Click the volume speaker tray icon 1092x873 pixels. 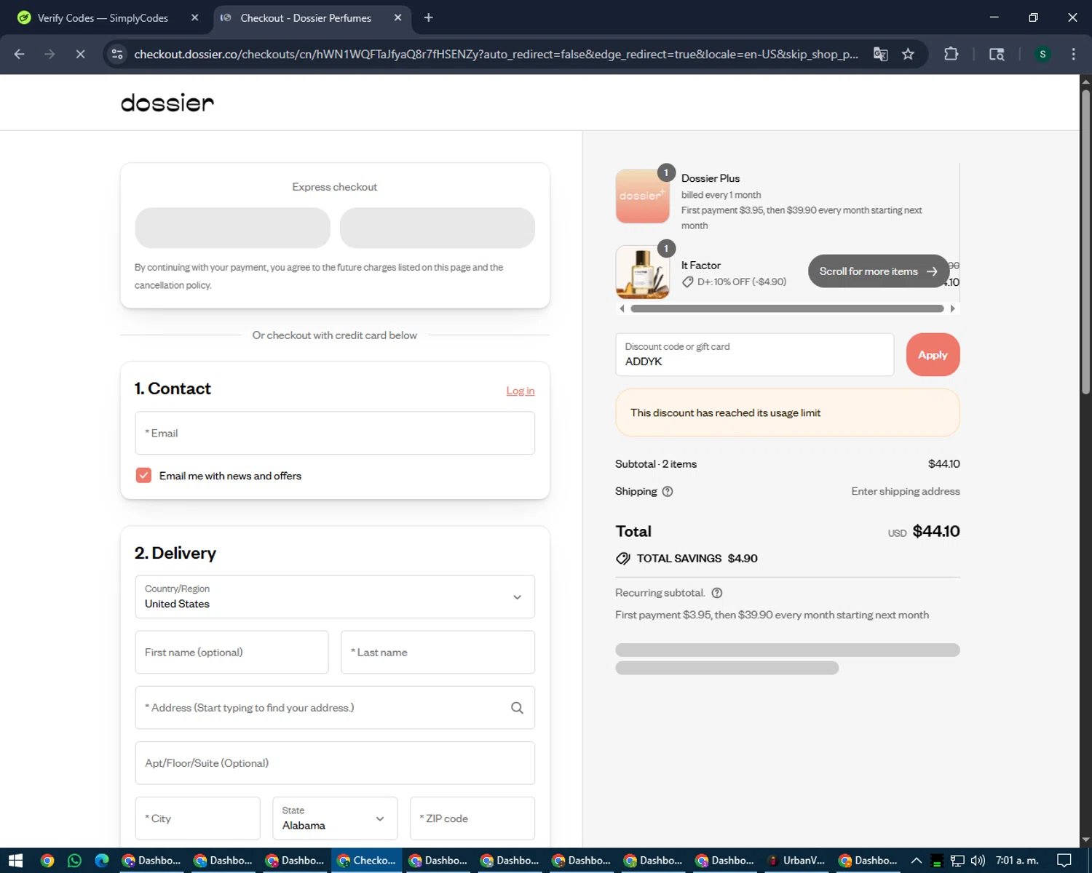(978, 861)
